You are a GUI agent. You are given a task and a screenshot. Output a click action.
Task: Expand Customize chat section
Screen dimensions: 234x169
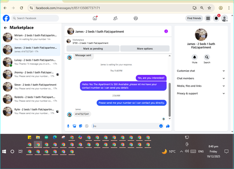coord(201,71)
